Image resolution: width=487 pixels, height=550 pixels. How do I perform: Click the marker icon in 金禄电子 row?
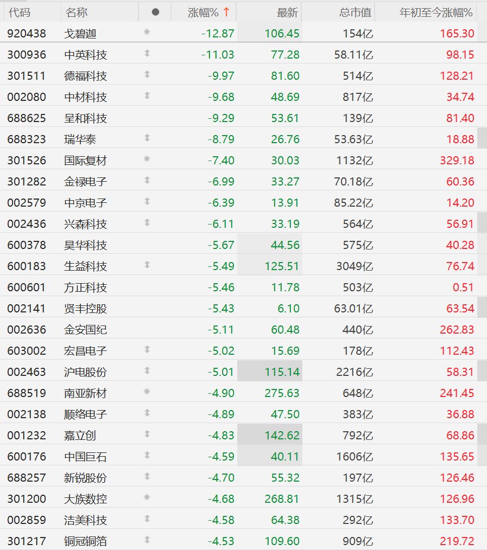(x=147, y=180)
